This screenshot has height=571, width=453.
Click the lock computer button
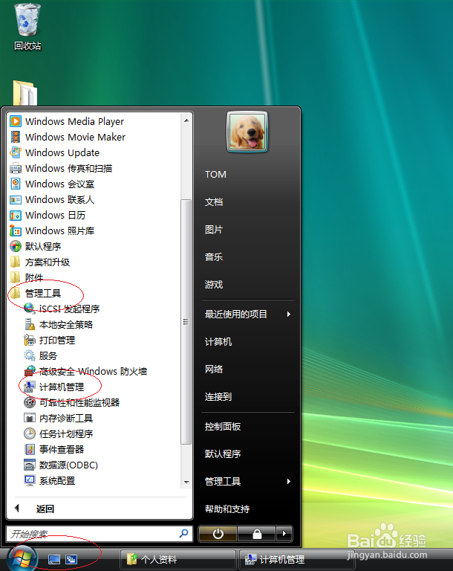click(x=257, y=534)
